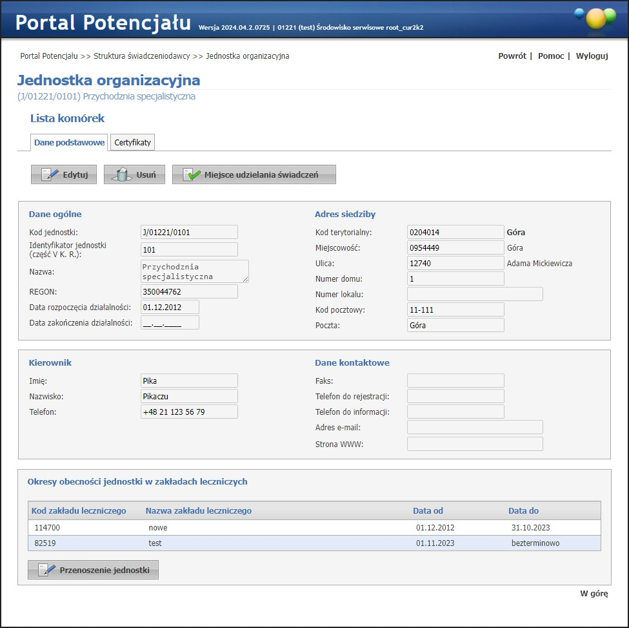This screenshot has width=629, height=628.
Task: Click the Telefon do rejestracji field
Action: click(x=455, y=396)
